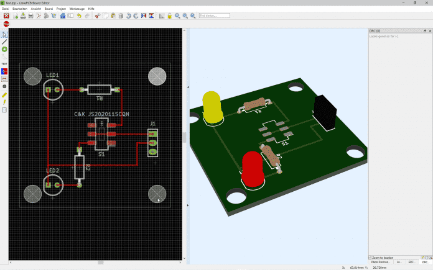Click the red Stop button

tap(6, 24)
